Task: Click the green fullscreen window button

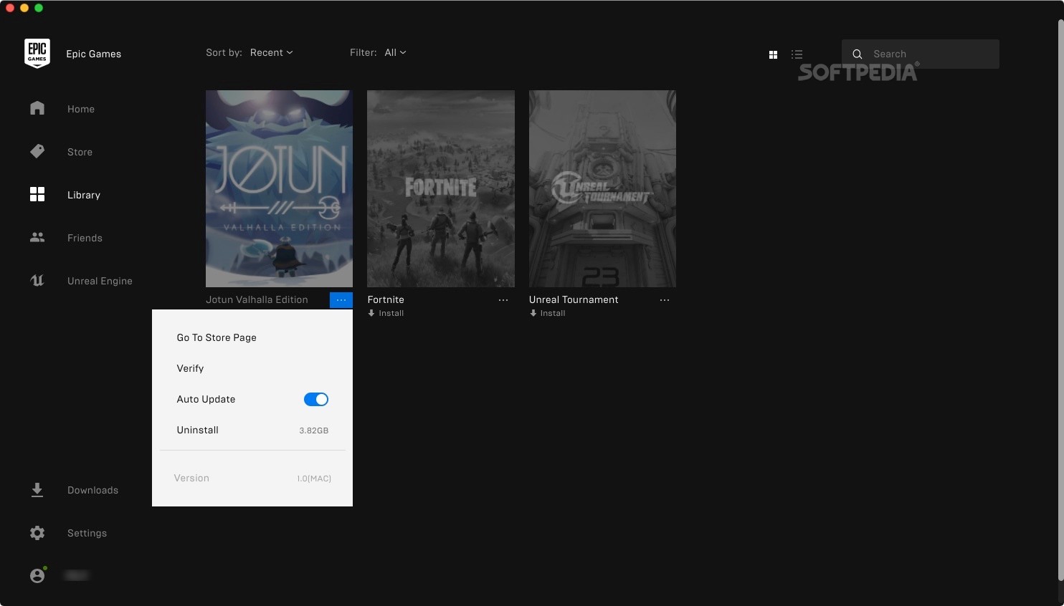Action: point(39,8)
